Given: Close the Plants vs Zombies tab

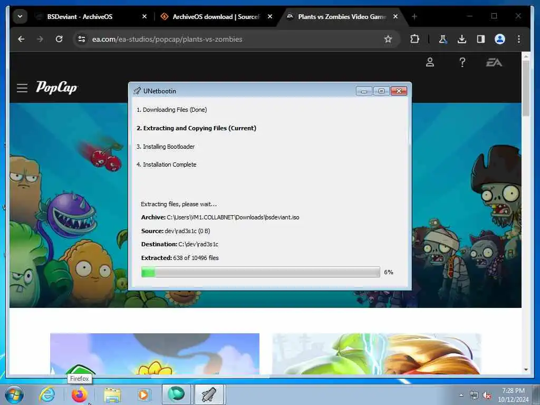Looking at the screenshot, I should coord(396,16).
